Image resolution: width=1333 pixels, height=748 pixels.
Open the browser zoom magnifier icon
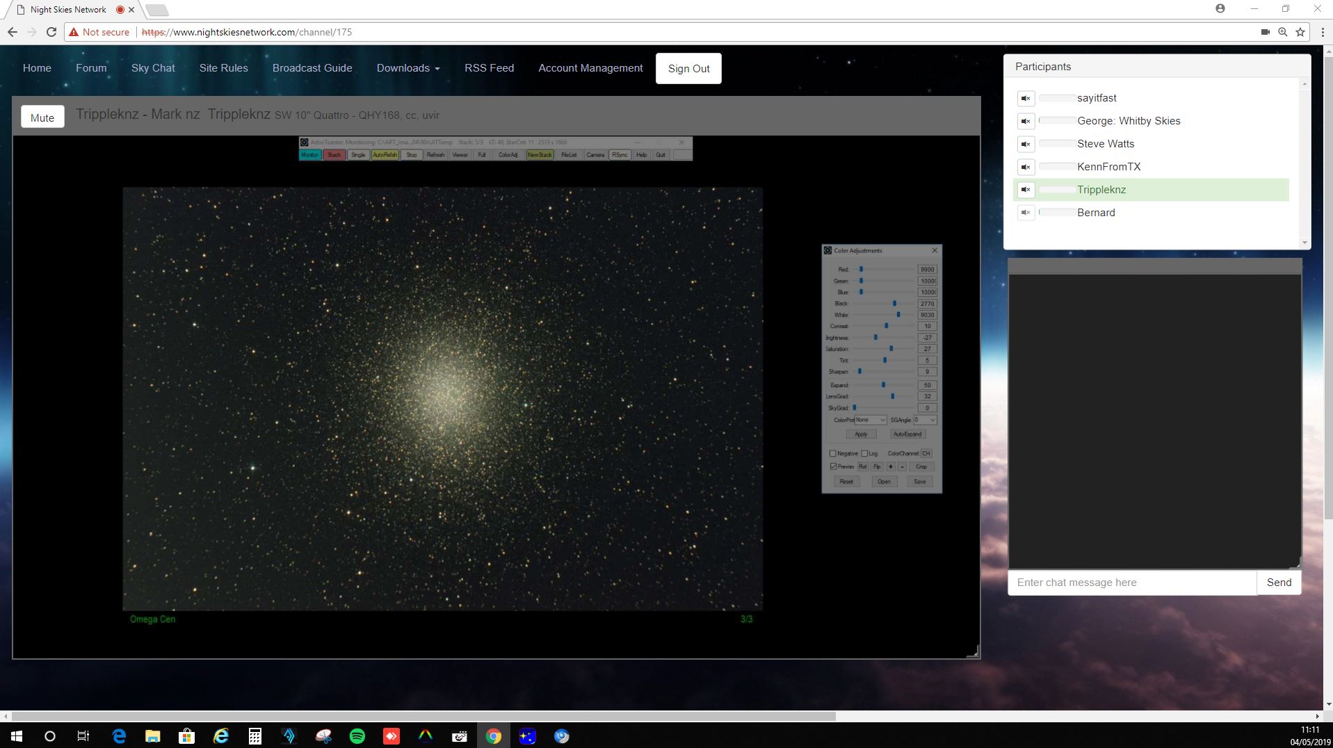click(1283, 32)
